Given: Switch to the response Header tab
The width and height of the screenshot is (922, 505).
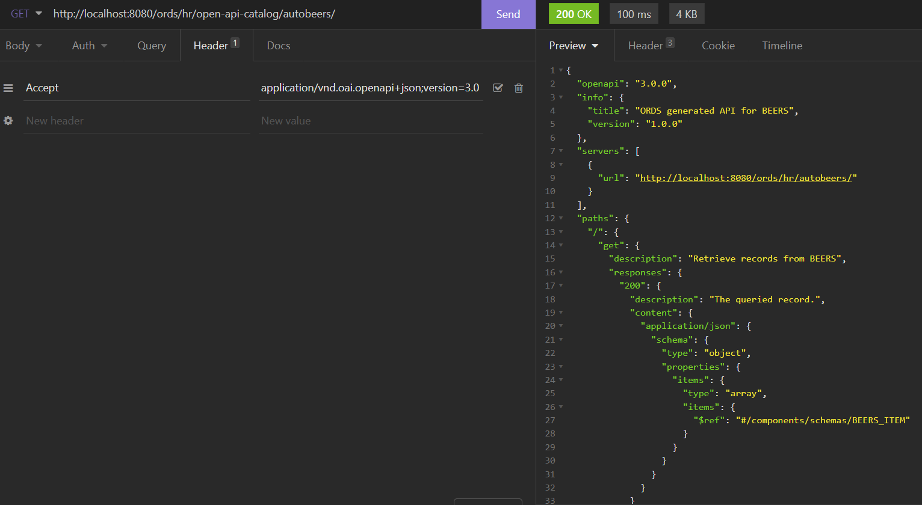Looking at the screenshot, I should 651,45.
